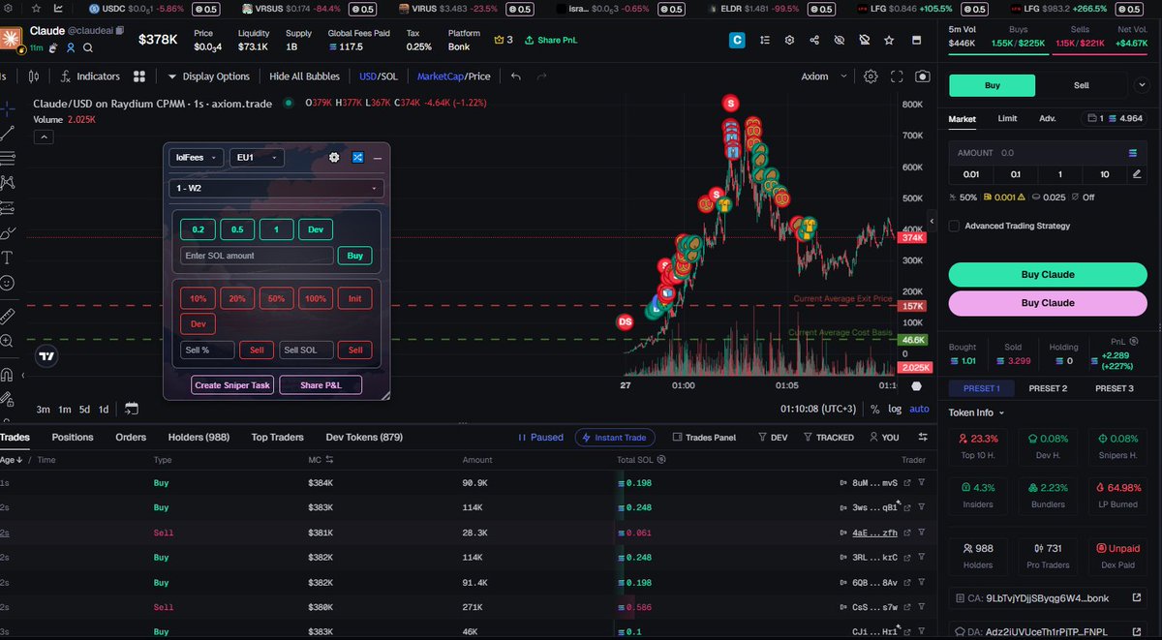Viewport: 1162px width, 640px height.
Task: Add Claude to favorites with star
Action: [890, 41]
